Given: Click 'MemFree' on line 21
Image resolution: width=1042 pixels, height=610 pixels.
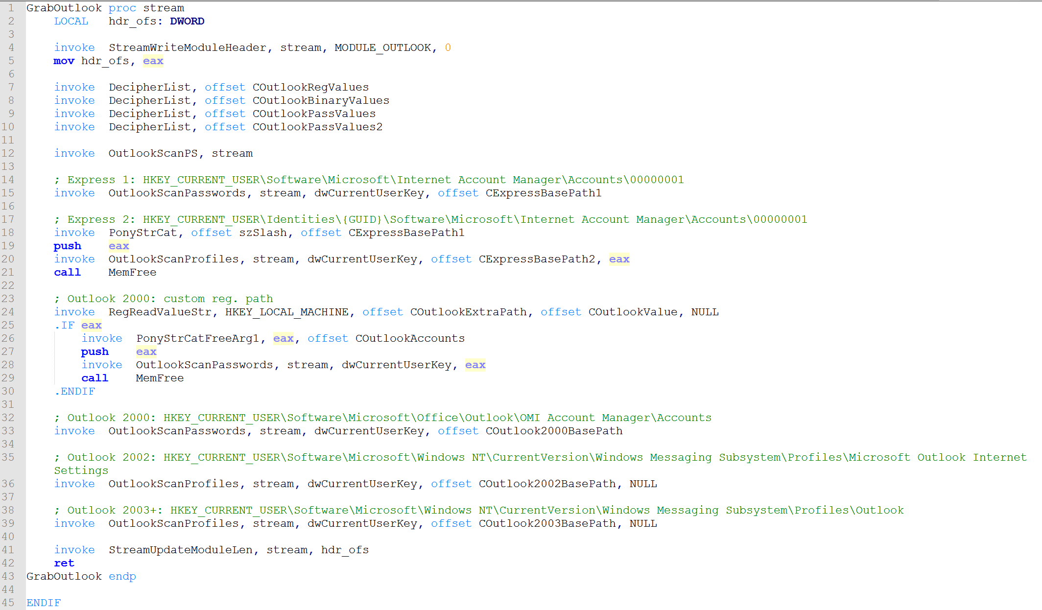Looking at the screenshot, I should click(x=133, y=272).
